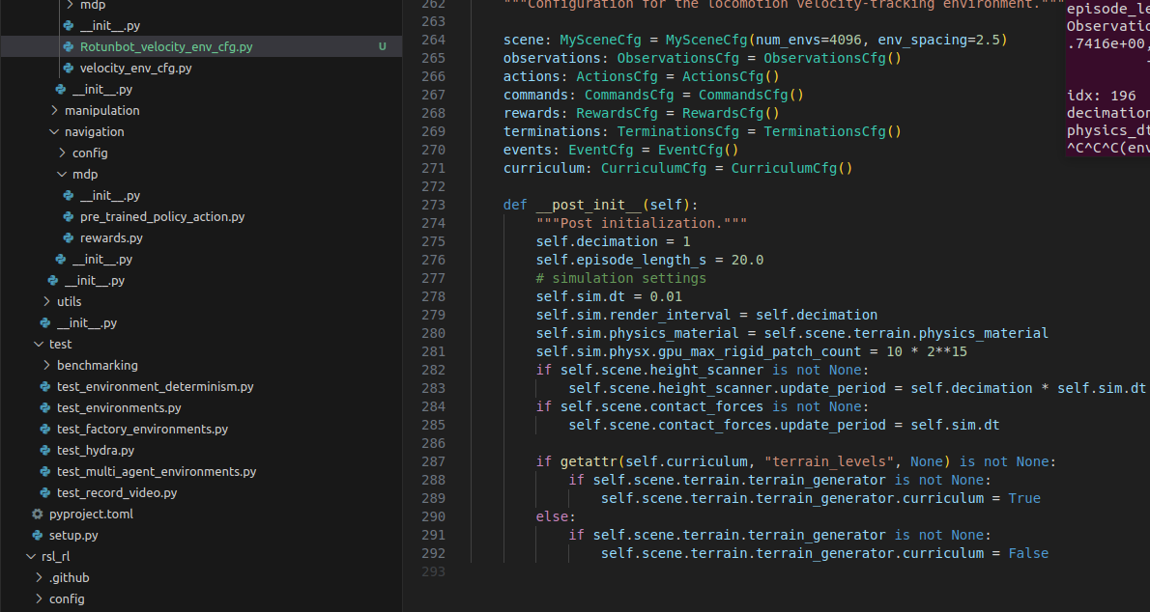
Task: Click Python icon of test_hydra.py
Action: click(44, 450)
